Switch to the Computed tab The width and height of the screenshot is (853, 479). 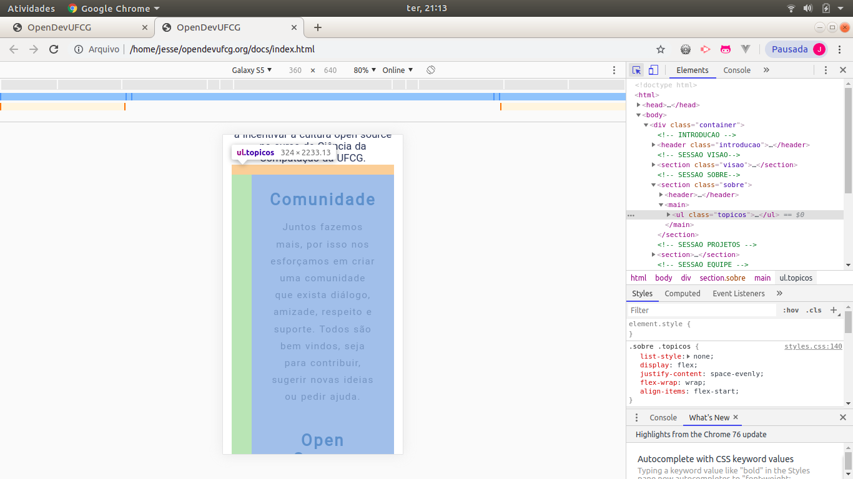[x=683, y=294]
